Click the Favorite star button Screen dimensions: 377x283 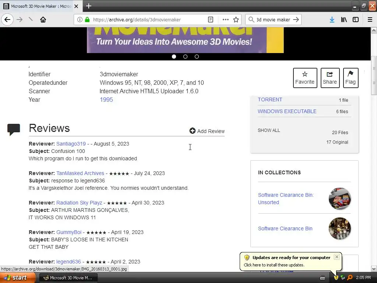click(x=305, y=78)
